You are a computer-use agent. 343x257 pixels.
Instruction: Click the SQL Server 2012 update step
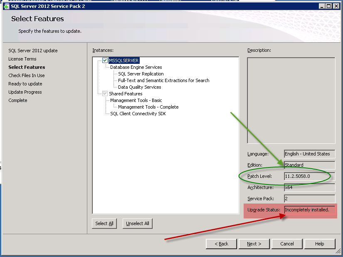tap(33, 51)
